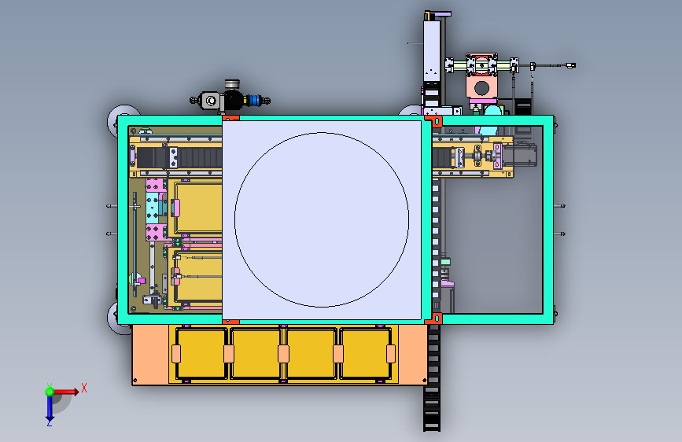Select the black cable drag chain below frame
This screenshot has width=682, height=442.
[x=432, y=378]
